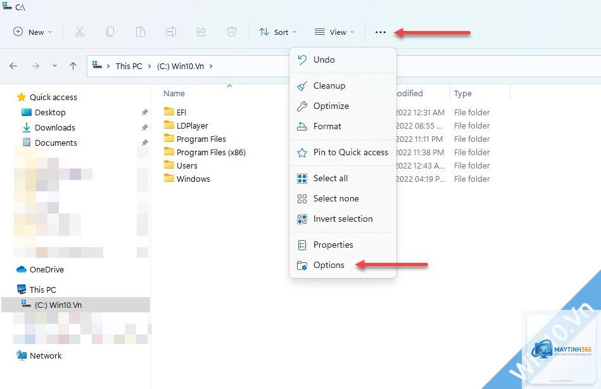This screenshot has width=601, height=389.
Task: Click pin icon next to Documents
Action: pos(144,143)
